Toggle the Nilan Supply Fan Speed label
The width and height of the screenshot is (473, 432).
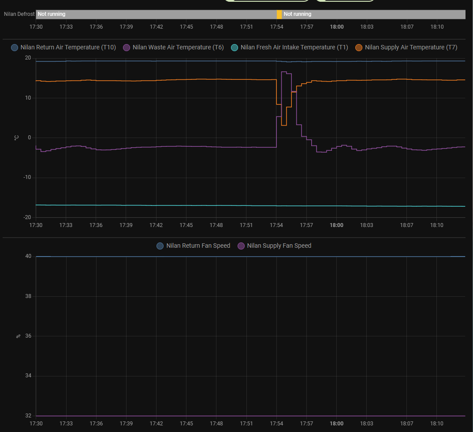point(279,246)
